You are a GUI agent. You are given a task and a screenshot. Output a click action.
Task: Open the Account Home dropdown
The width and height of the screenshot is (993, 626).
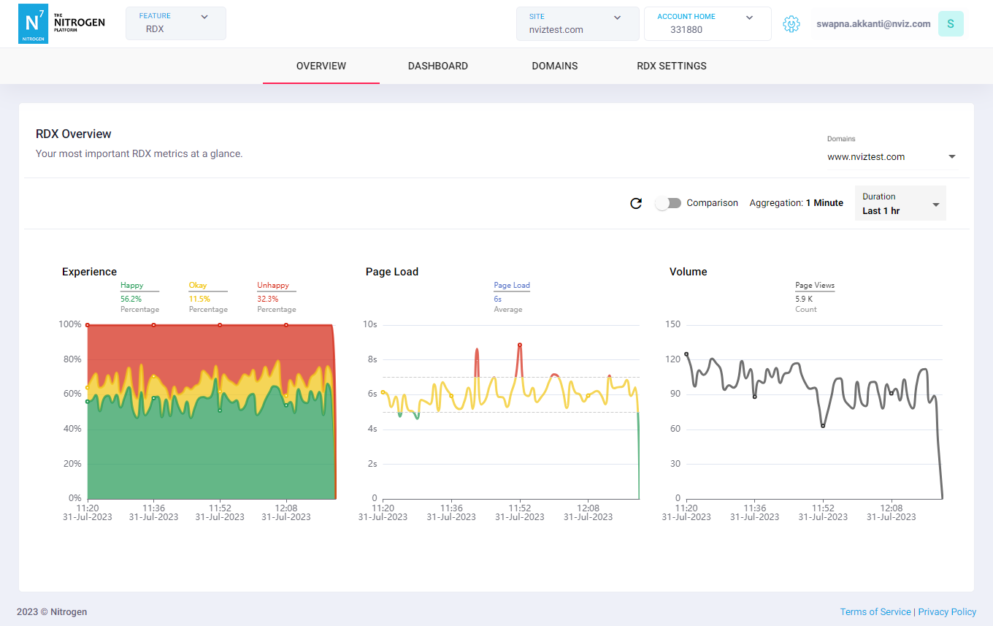pos(707,23)
